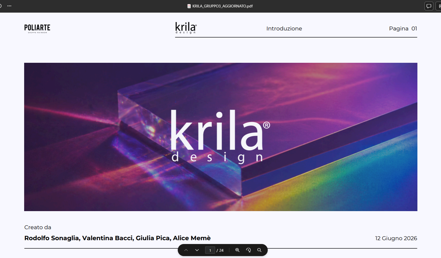The height and width of the screenshot is (258, 441).
Task: Click the 'Introduzione' section heading
Action: click(x=284, y=29)
